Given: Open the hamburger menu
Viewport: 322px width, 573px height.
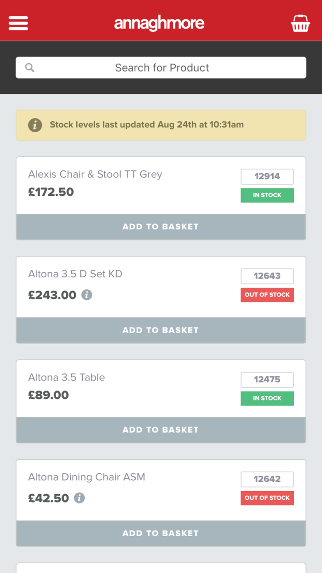Looking at the screenshot, I should pyautogui.click(x=18, y=23).
